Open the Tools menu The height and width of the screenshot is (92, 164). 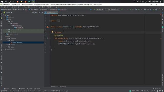(44, 7)
